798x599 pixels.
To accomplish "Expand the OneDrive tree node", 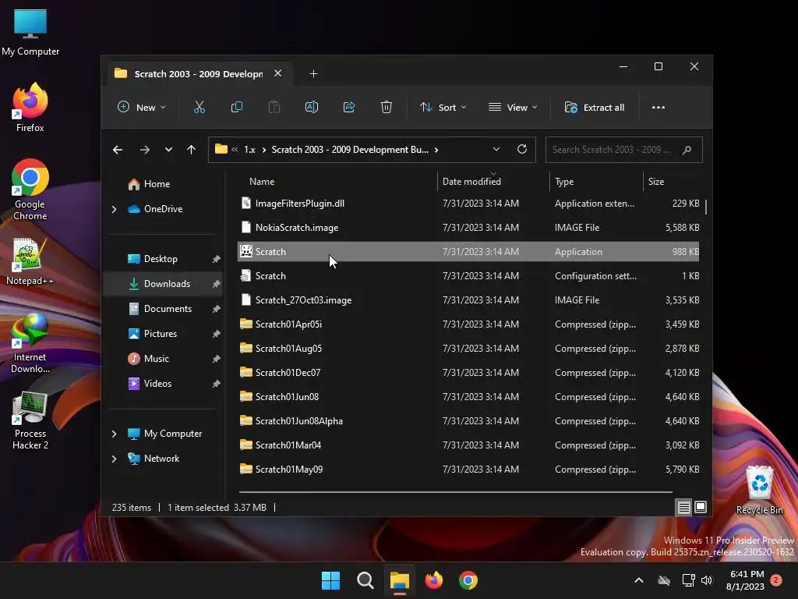I will (114, 209).
